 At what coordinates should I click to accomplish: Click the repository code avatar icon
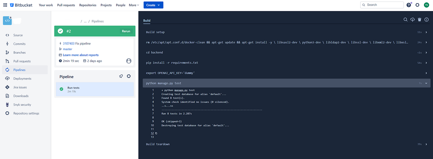tap(7, 20)
